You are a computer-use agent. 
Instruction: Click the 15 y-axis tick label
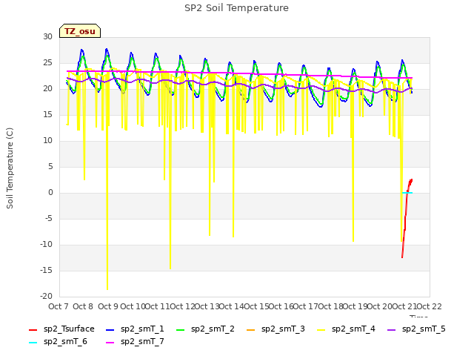click(47, 115)
